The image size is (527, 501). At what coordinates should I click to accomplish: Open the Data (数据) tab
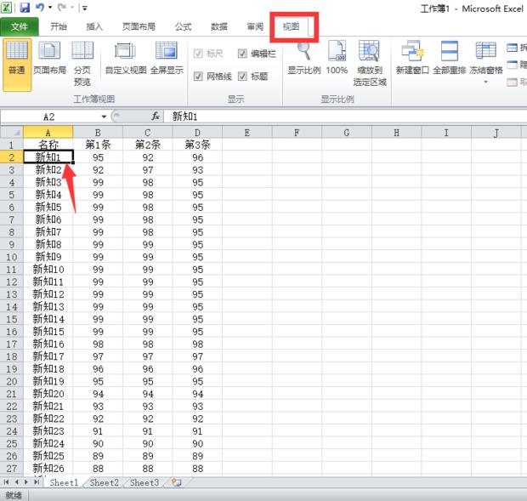click(x=219, y=26)
